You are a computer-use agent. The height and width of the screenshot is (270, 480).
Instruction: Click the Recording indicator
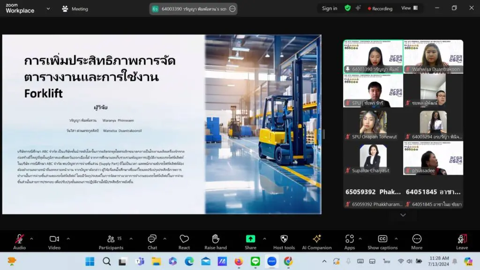(380, 8)
